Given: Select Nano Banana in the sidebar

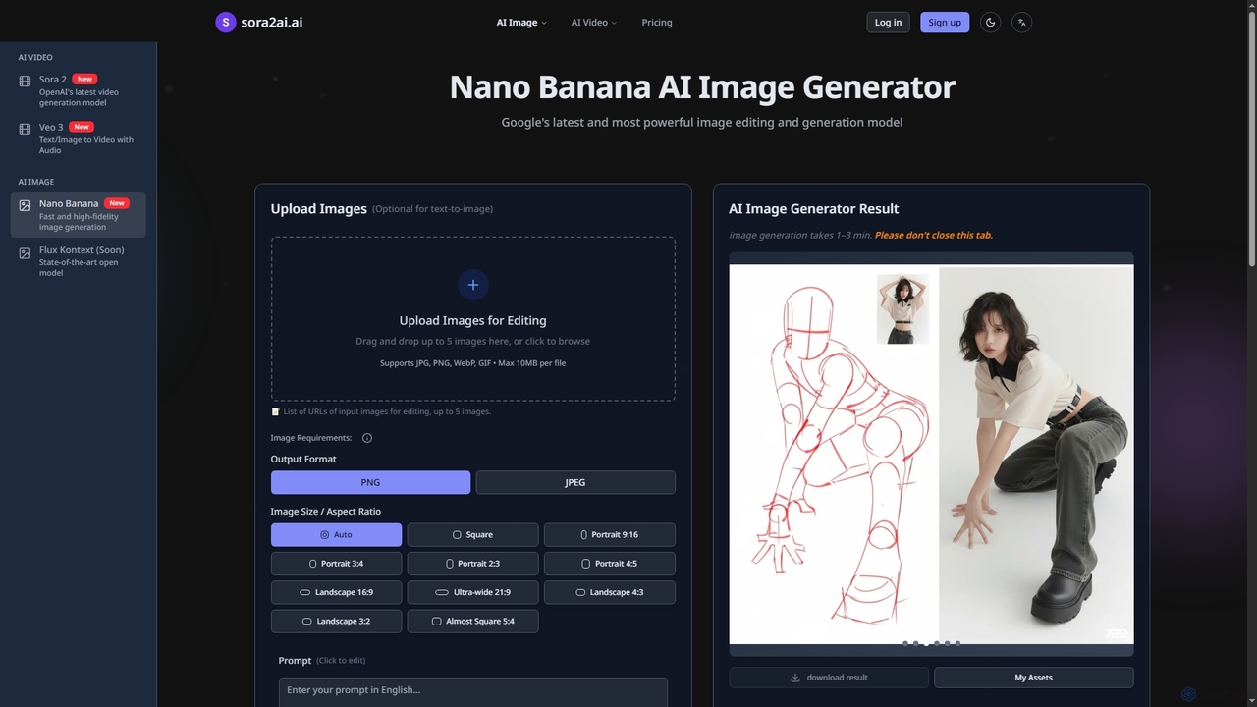Looking at the screenshot, I should pos(78,215).
